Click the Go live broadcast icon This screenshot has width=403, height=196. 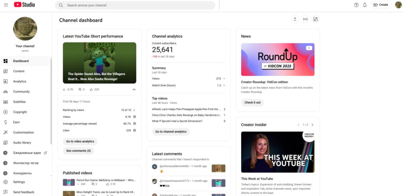coord(305,19)
